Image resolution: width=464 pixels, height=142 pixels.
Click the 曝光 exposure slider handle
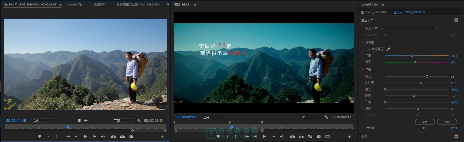click(427, 76)
